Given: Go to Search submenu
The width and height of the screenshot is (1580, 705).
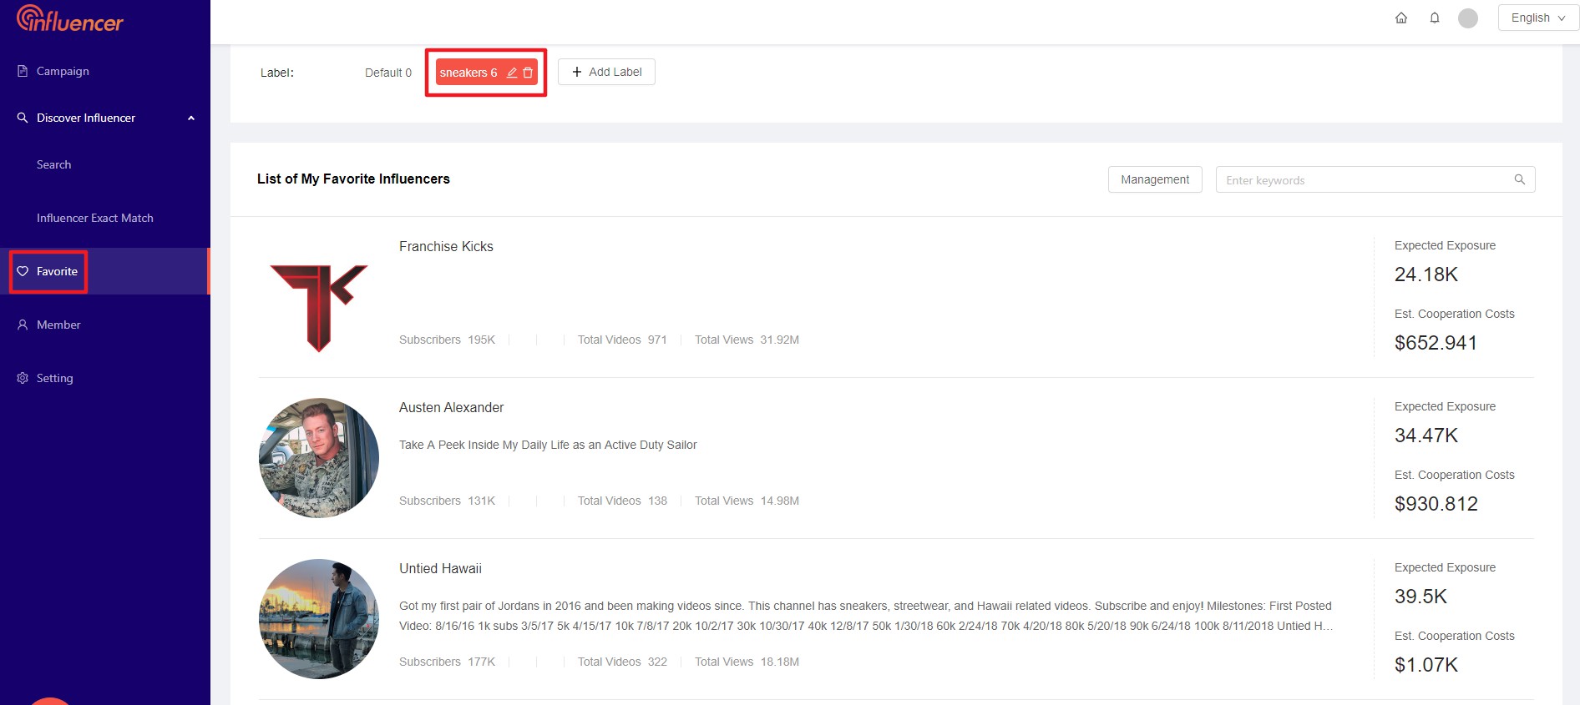Looking at the screenshot, I should [53, 164].
